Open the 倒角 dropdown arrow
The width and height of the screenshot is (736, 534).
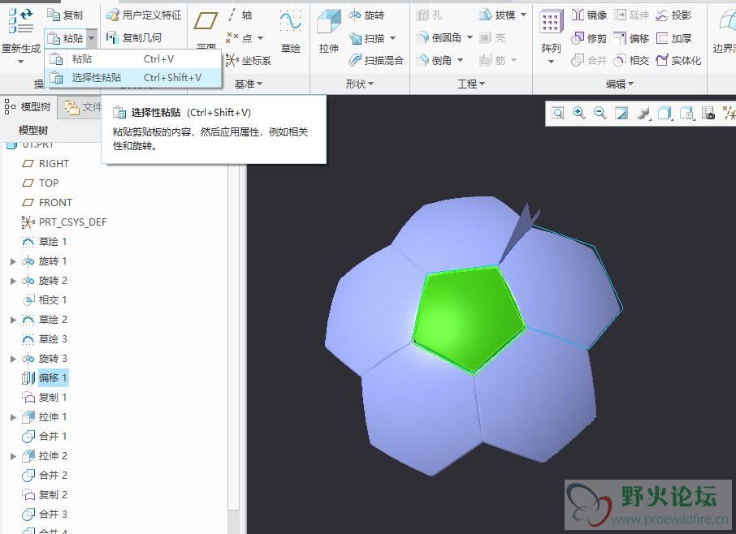click(460, 60)
